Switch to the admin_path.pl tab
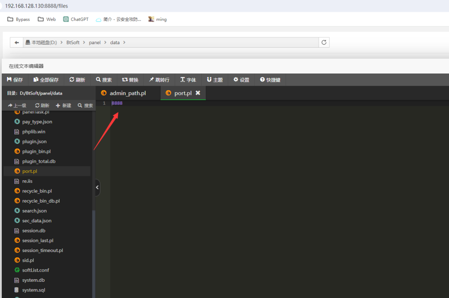The width and height of the screenshot is (449, 298). pos(128,93)
